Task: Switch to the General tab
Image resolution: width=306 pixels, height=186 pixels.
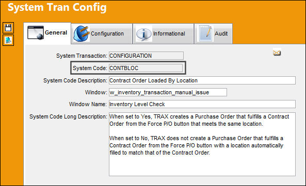Action: pyautogui.click(x=47, y=33)
